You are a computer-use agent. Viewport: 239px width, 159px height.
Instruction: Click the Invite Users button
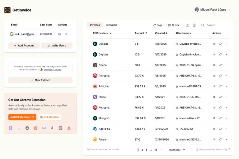pyautogui.click(x=57, y=45)
